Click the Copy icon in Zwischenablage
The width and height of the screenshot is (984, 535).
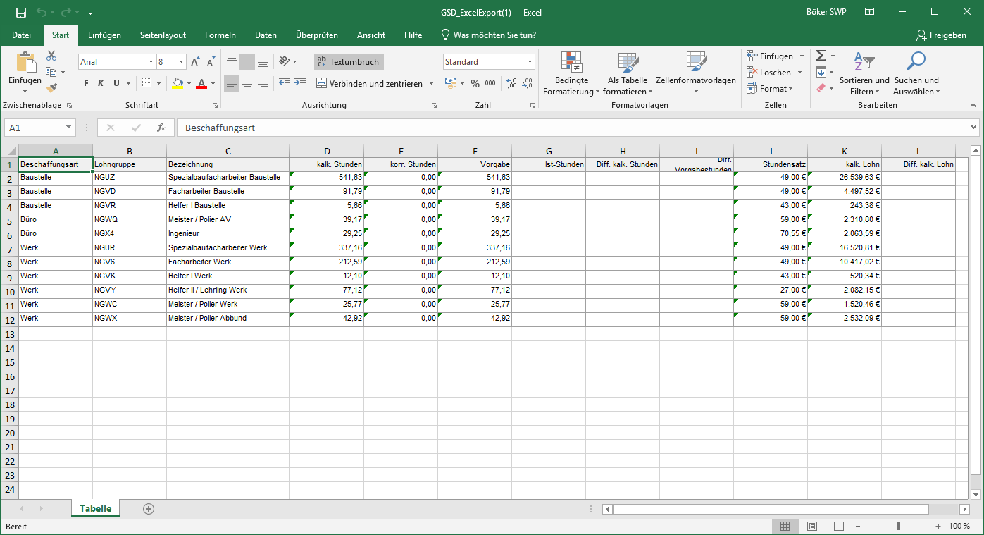coord(51,72)
